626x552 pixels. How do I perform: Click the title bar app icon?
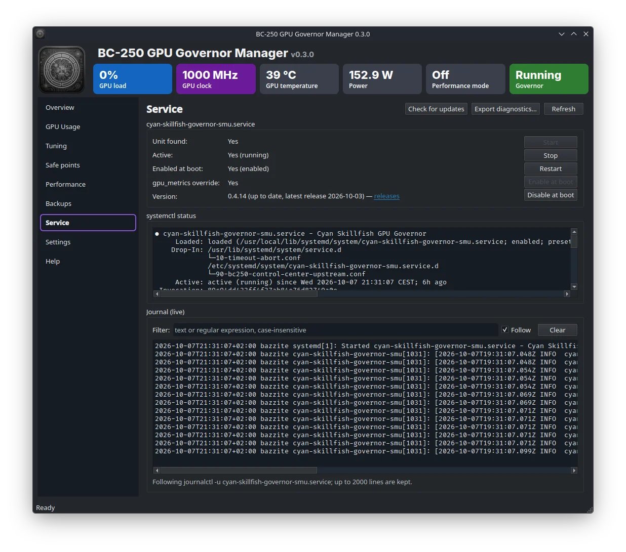click(x=41, y=34)
